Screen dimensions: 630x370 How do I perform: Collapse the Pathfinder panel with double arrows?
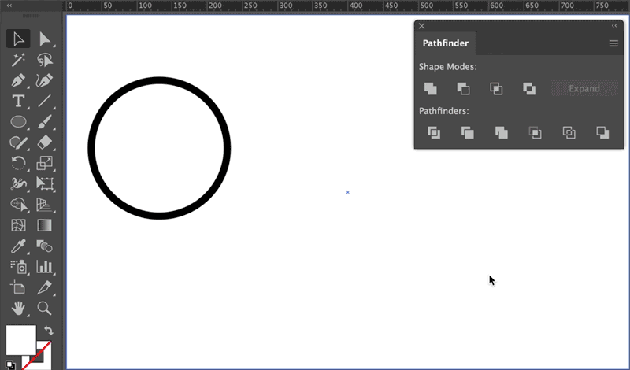click(614, 26)
